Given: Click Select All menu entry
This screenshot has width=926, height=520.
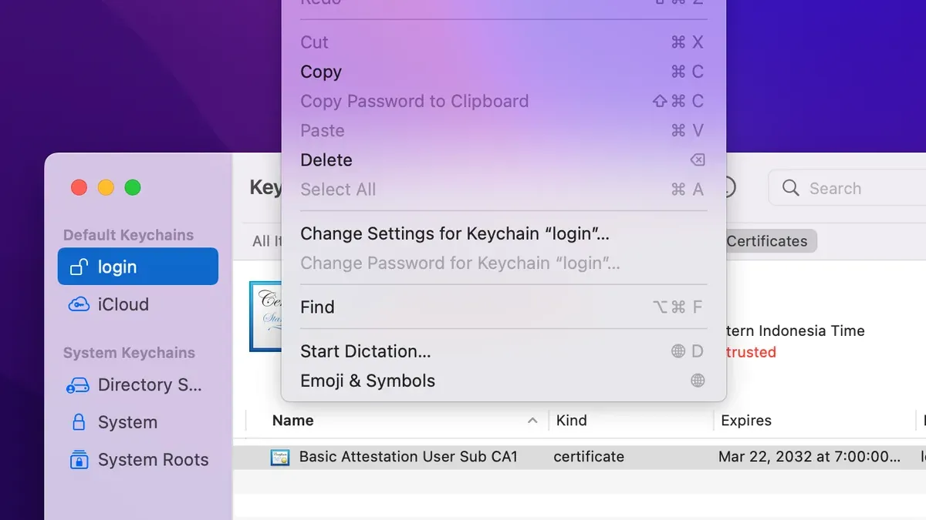Looking at the screenshot, I should coord(504,189).
